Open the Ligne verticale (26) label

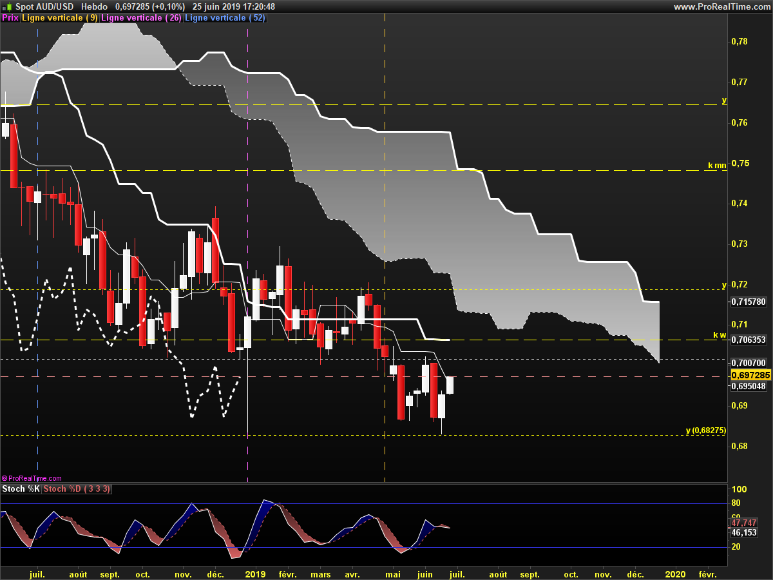click(x=141, y=18)
